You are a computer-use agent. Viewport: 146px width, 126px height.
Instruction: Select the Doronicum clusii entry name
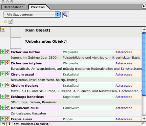[x=25, y=108]
